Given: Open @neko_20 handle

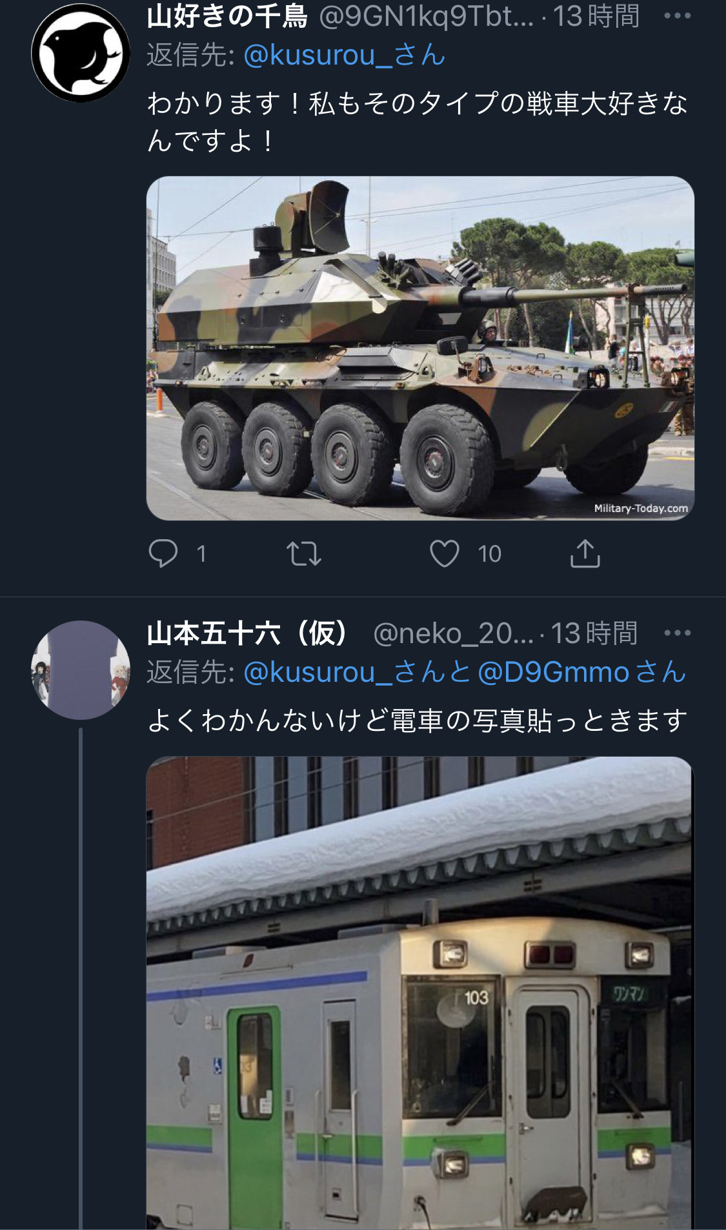Looking at the screenshot, I should click(454, 633).
